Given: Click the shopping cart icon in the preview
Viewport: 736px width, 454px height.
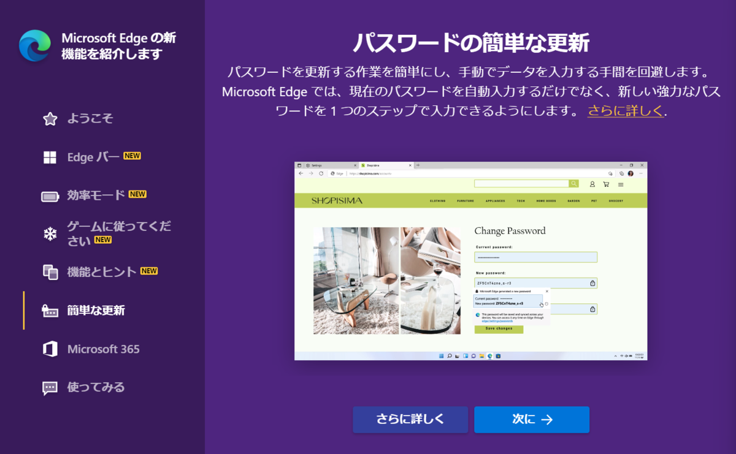Looking at the screenshot, I should [x=606, y=184].
